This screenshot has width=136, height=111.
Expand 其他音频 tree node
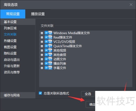click(42, 55)
